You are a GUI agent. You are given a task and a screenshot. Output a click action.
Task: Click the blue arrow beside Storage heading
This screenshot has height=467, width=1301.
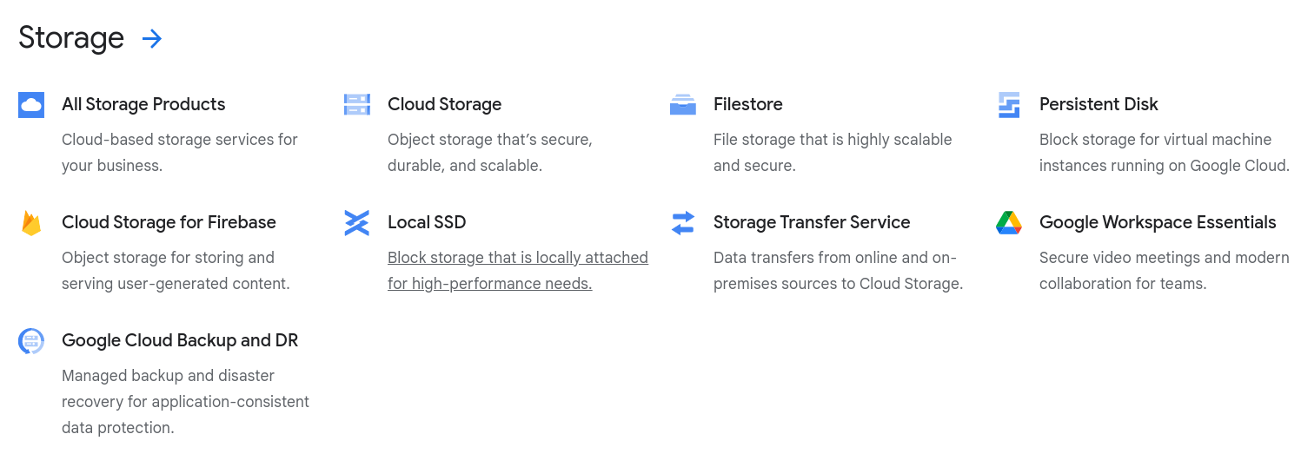152,38
